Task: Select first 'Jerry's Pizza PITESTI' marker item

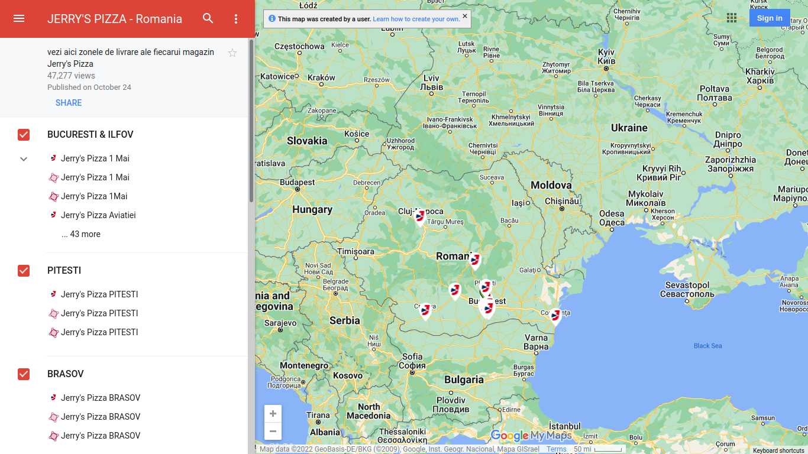Action: (x=99, y=294)
